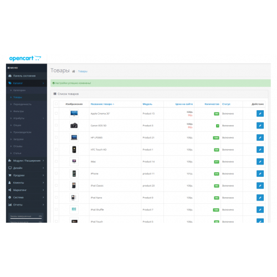Image resolution: width=277 pixels, height=277 pixels.
Task: Expand the Attributes submenu chevron
Action: (x=43, y=118)
